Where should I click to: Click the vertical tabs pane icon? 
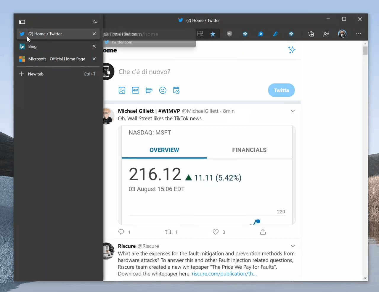(x=22, y=22)
